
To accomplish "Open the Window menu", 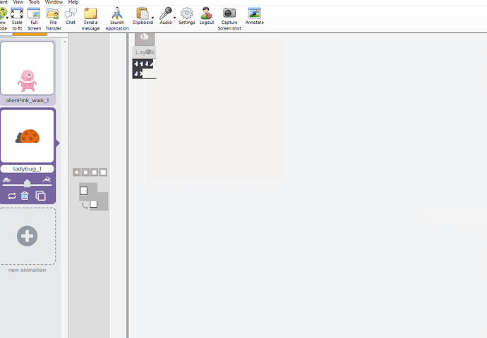I will click(x=54, y=2).
